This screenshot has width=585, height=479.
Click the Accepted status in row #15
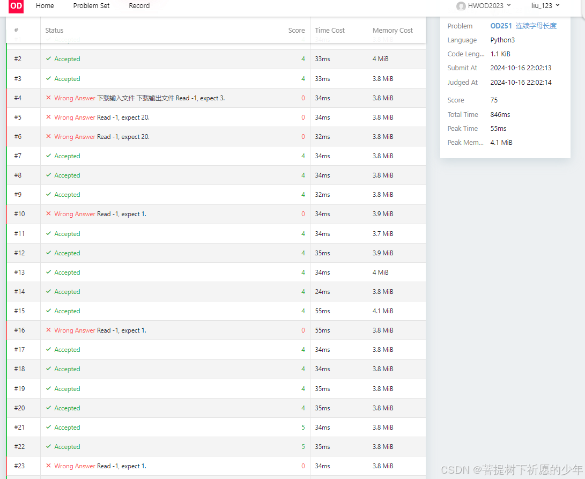[x=67, y=311]
